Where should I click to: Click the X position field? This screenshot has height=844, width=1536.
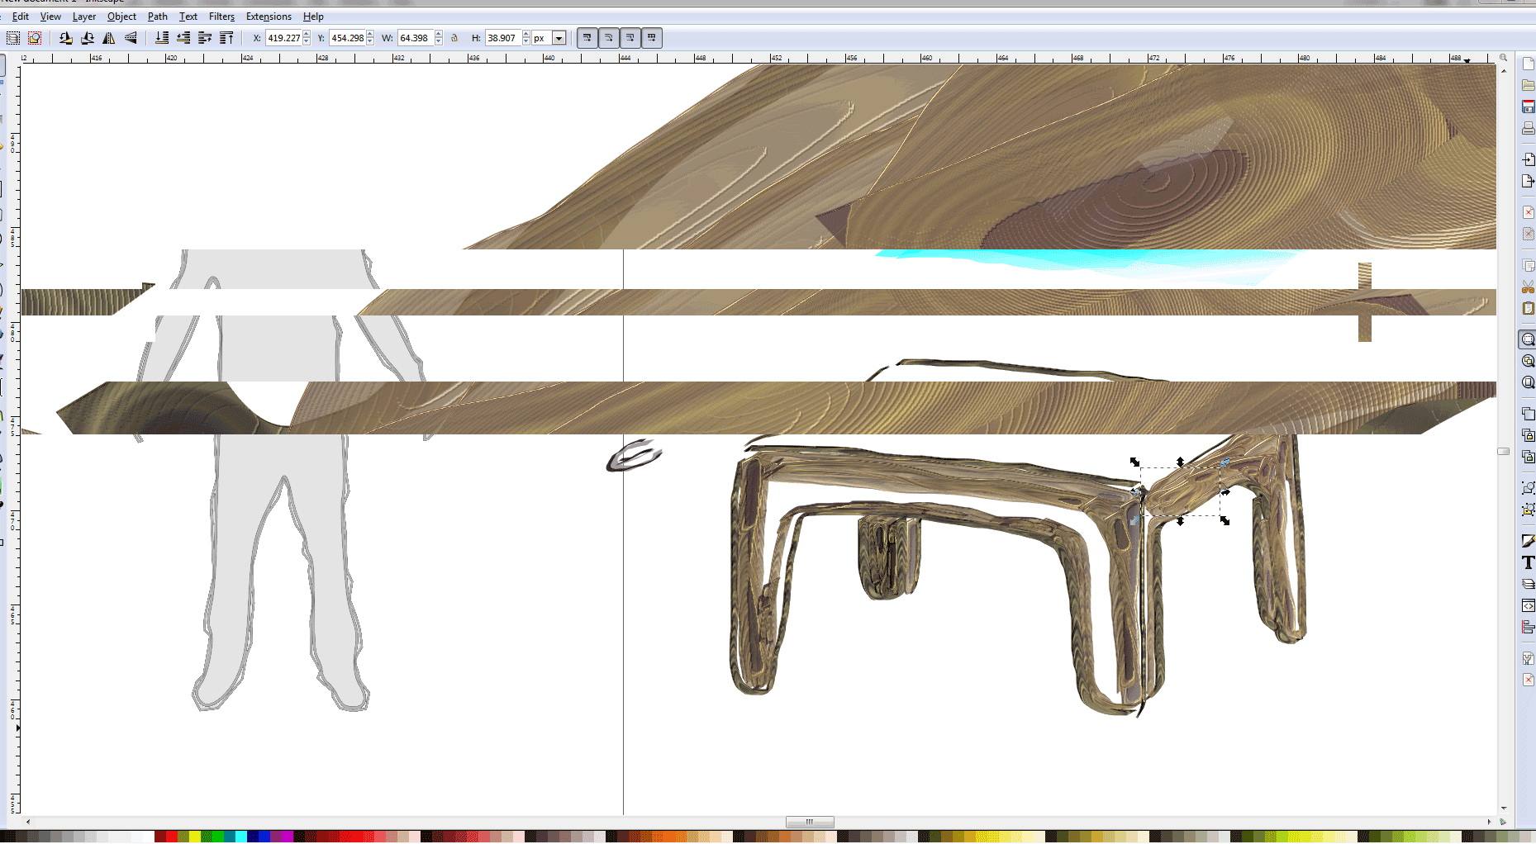[283, 38]
